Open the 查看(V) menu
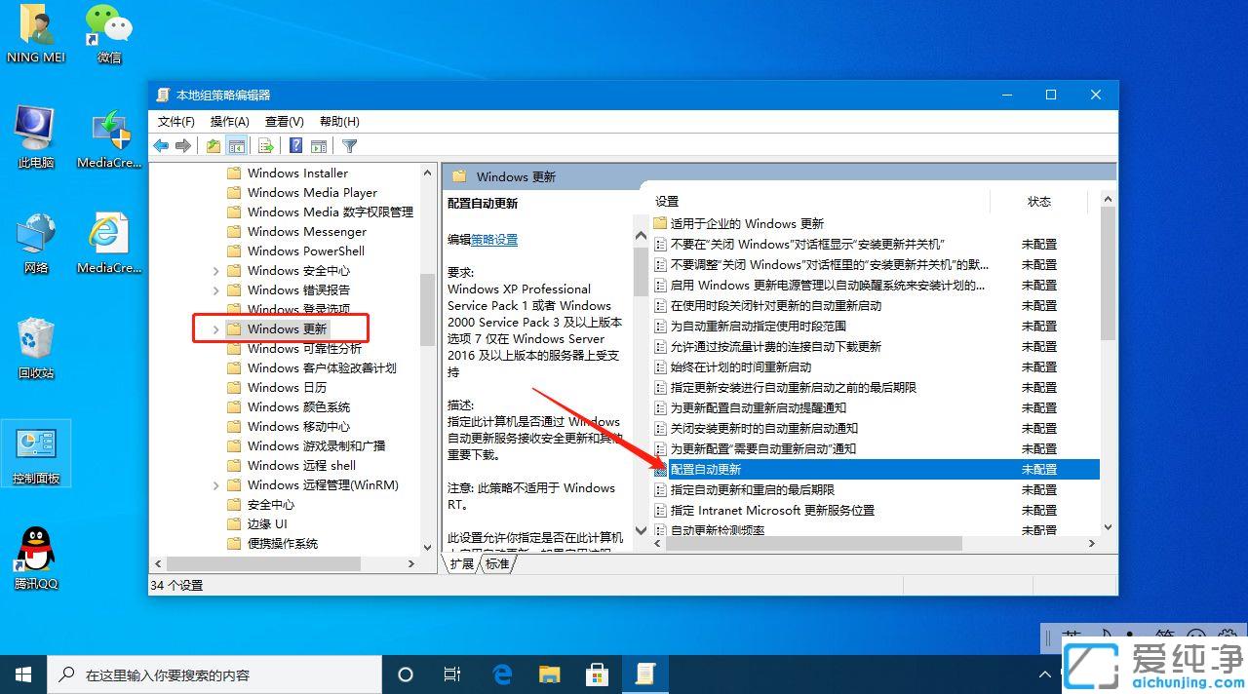 [x=284, y=121]
